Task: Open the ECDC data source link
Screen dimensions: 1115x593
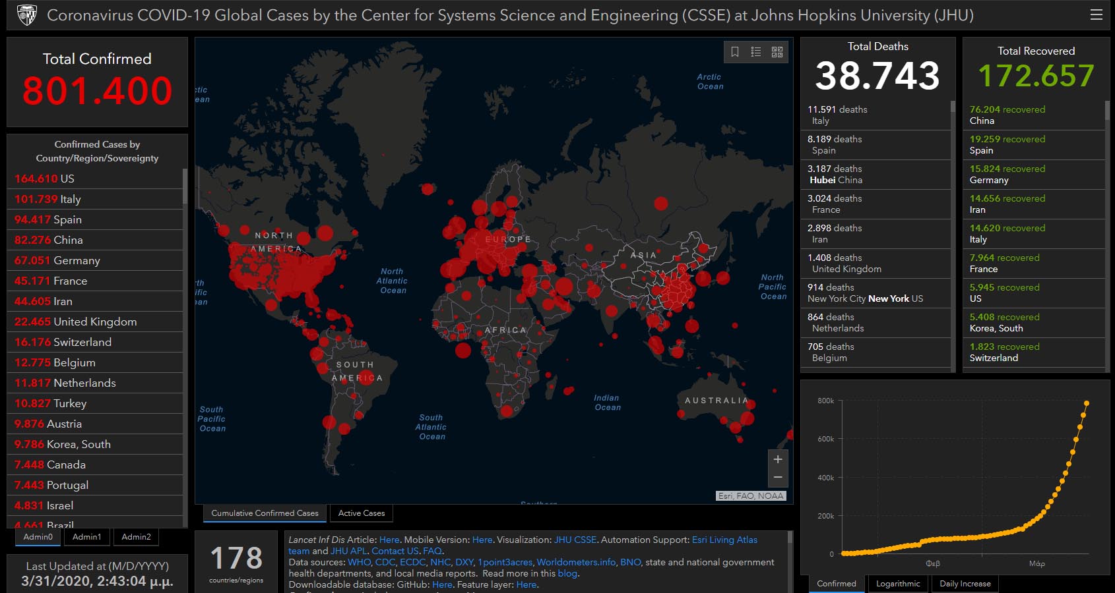Action: (412, 562)
